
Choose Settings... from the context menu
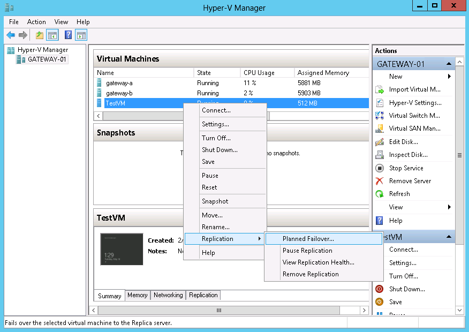[x=225, y=124]
